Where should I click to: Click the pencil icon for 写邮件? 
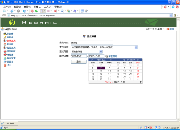pos(5,37)
